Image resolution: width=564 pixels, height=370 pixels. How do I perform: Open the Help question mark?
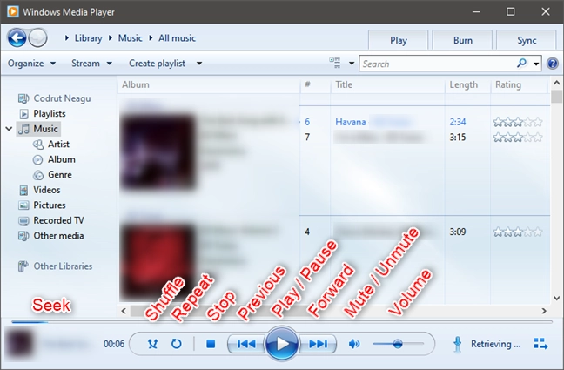553,64
